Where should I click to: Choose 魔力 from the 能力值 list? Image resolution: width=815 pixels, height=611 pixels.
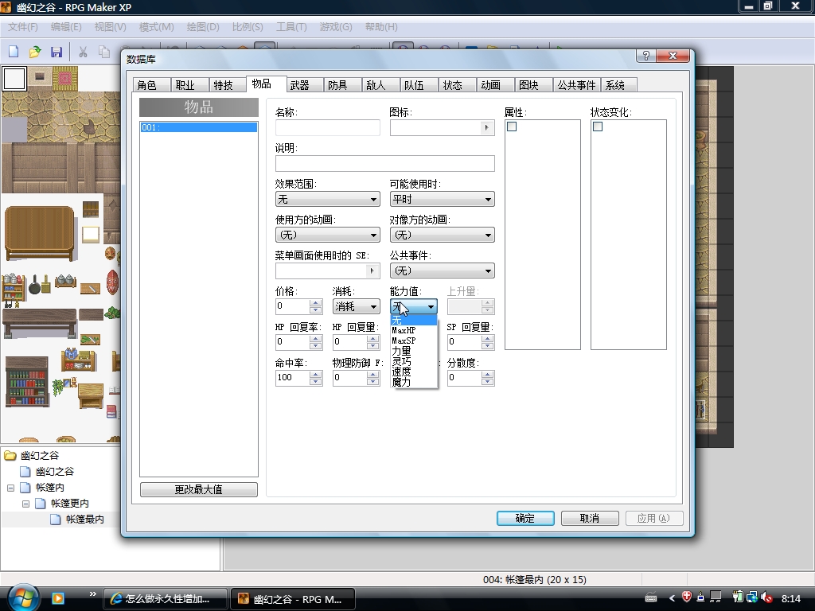click(x=414, y=383)
